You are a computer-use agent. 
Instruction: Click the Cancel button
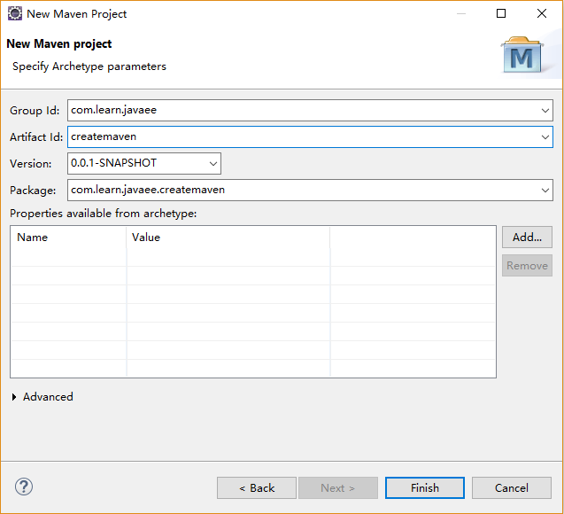pyautogui.click(x=512, y=488)
